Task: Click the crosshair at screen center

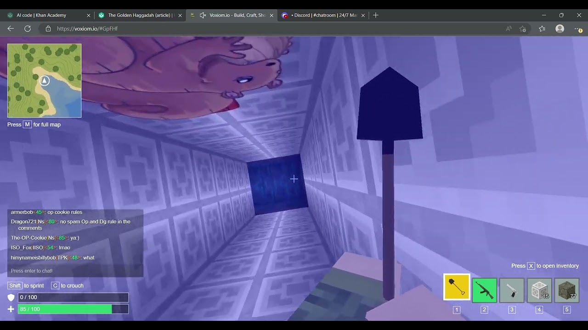Action: click(294, 179)
